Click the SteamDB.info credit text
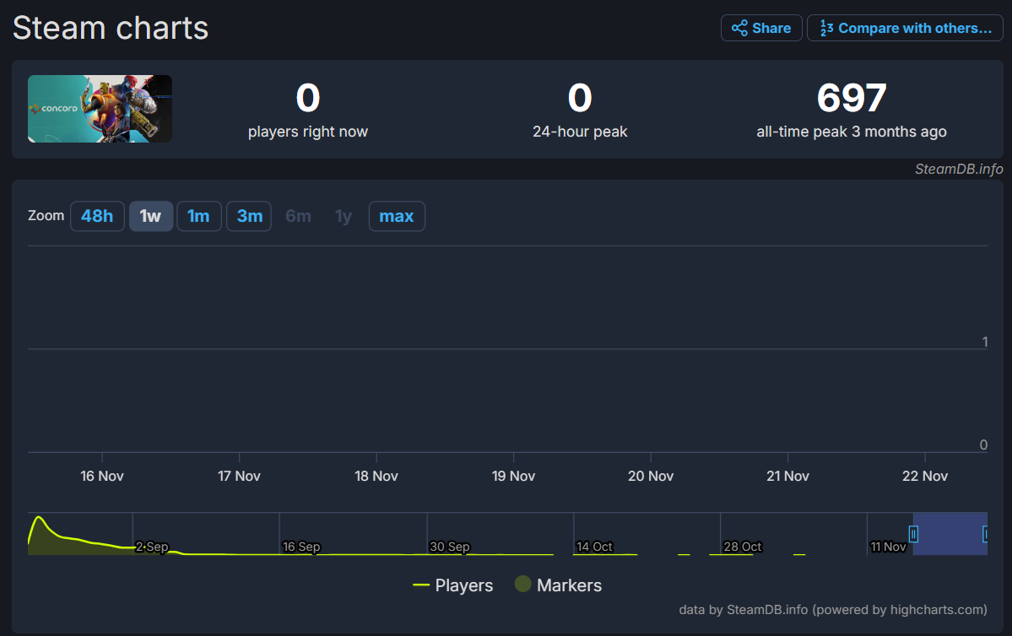The width and height of the screenshot is (1012, 636). tap(959, 169)
